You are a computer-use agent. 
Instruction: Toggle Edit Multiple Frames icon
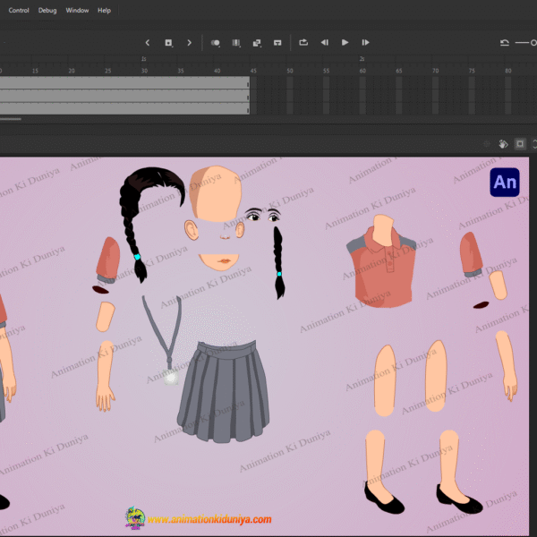236,42
